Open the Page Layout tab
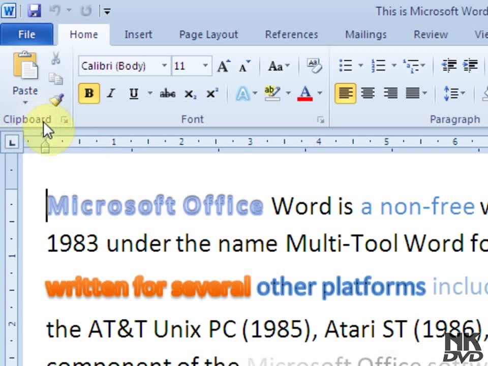Screen dimensions: 488x366 208,34
